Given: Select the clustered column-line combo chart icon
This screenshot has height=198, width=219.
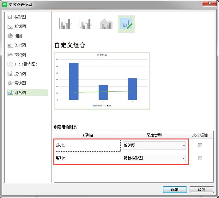Looking at the screenshot, I should click(66, 24).
